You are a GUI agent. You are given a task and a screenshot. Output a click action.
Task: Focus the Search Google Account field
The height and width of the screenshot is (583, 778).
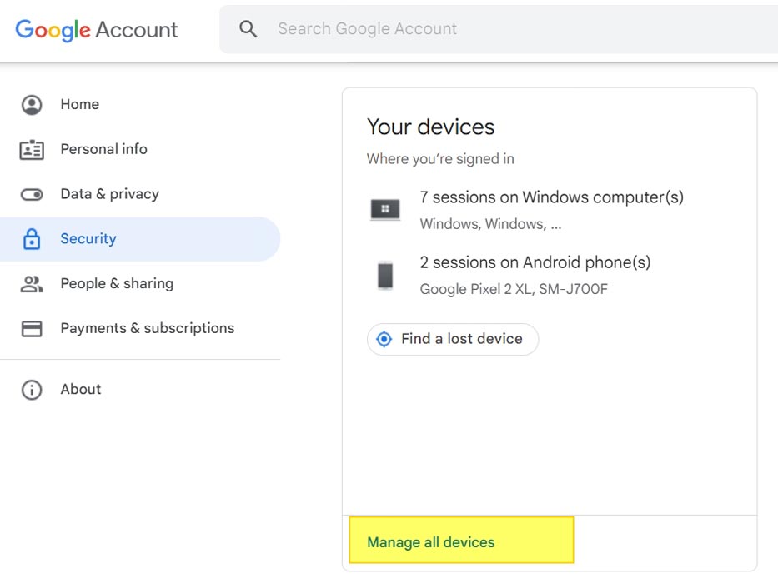click(x=499, y=29)
